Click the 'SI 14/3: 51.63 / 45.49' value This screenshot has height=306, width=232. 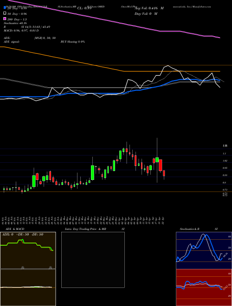pos(36,27)
